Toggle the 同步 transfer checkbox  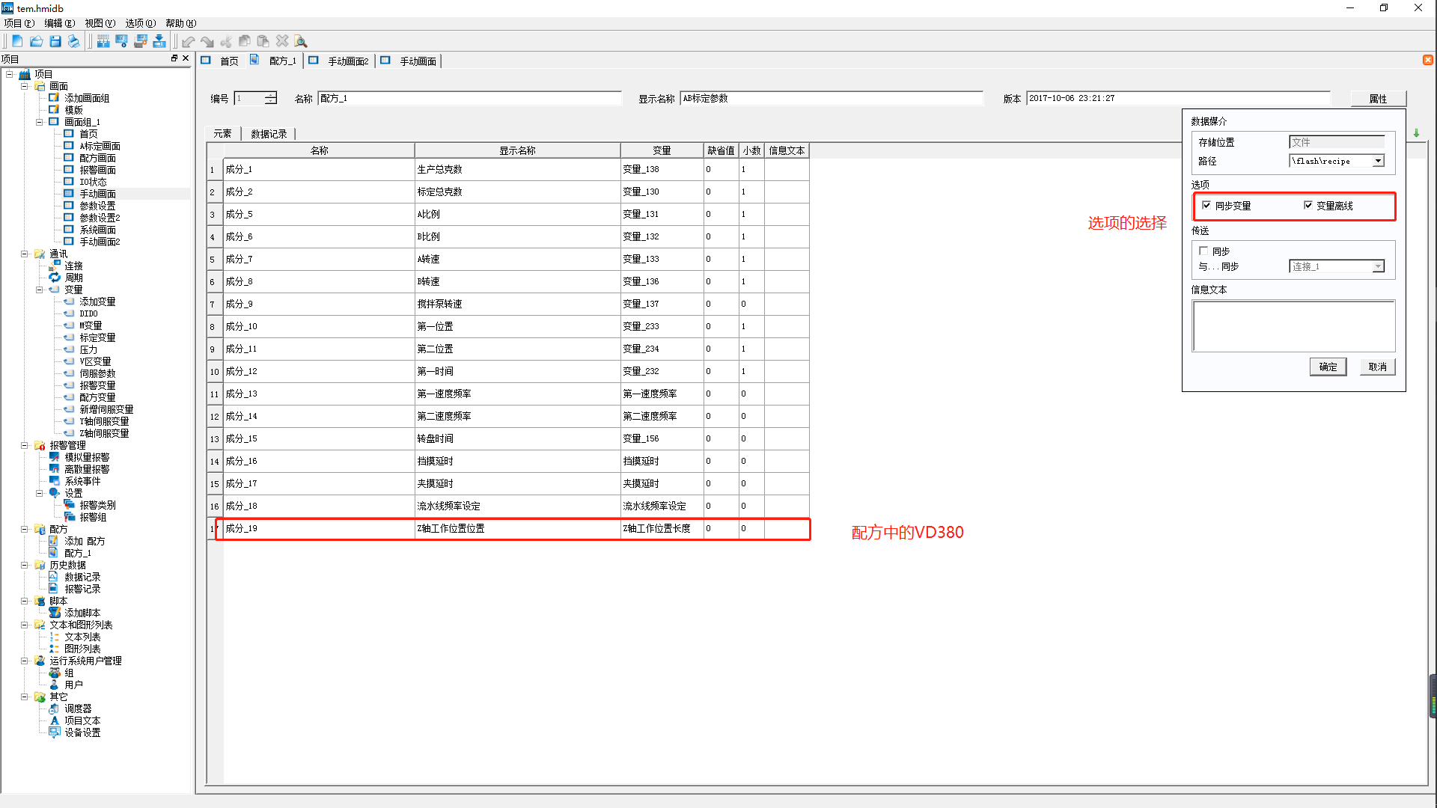click(x=1203, y=251)
